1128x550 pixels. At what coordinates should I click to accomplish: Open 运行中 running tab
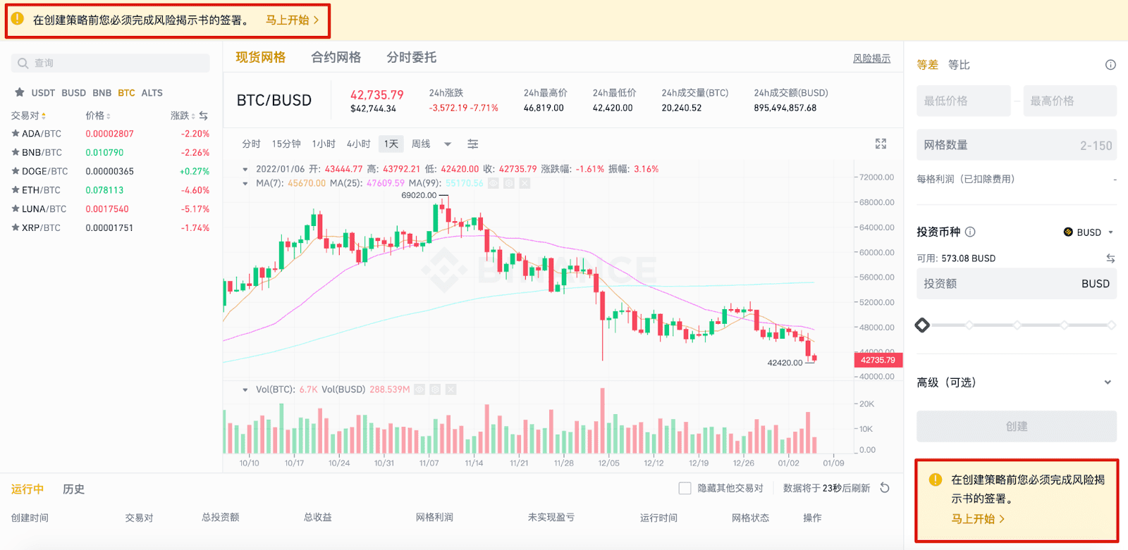(x=27, y=489)
